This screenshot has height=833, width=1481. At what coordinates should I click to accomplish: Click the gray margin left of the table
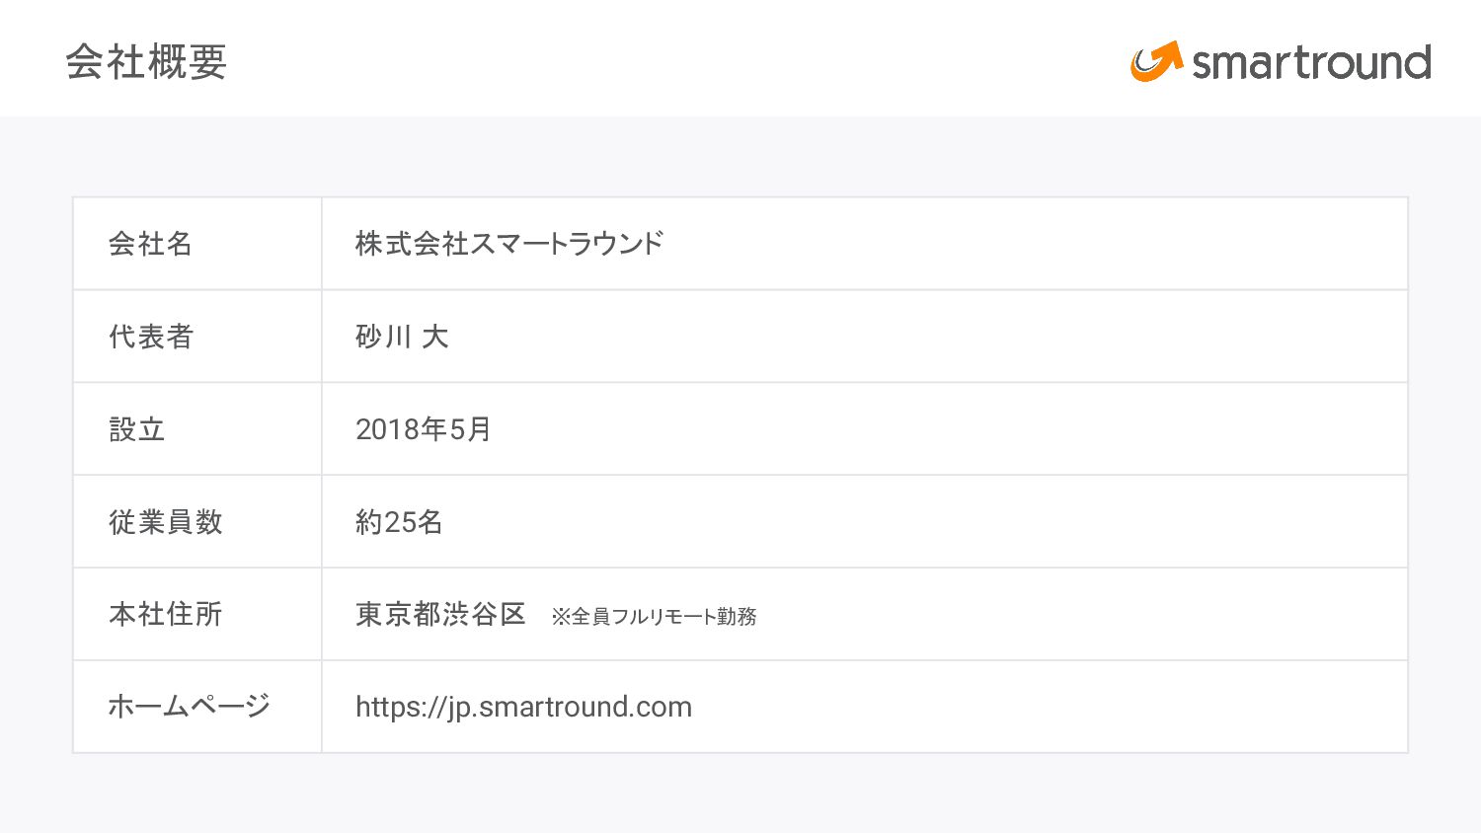(x=36, y=474)
